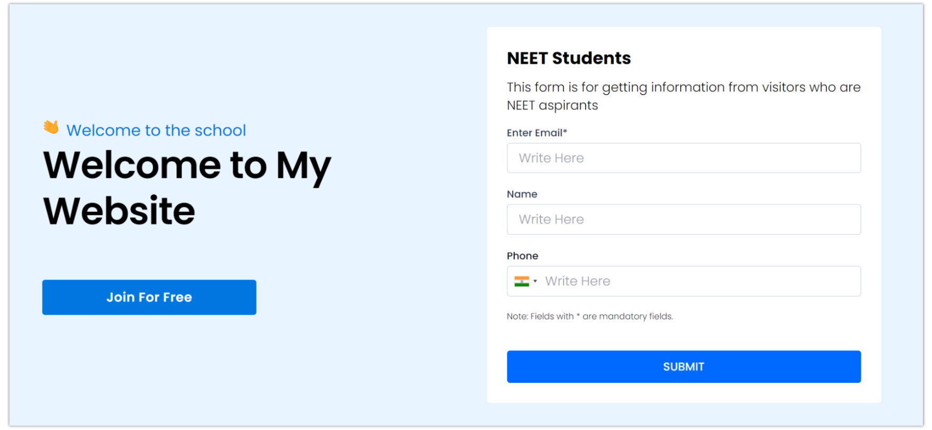
Task: Click the Welcome to My Website heading
Action: tap(186, 187)
